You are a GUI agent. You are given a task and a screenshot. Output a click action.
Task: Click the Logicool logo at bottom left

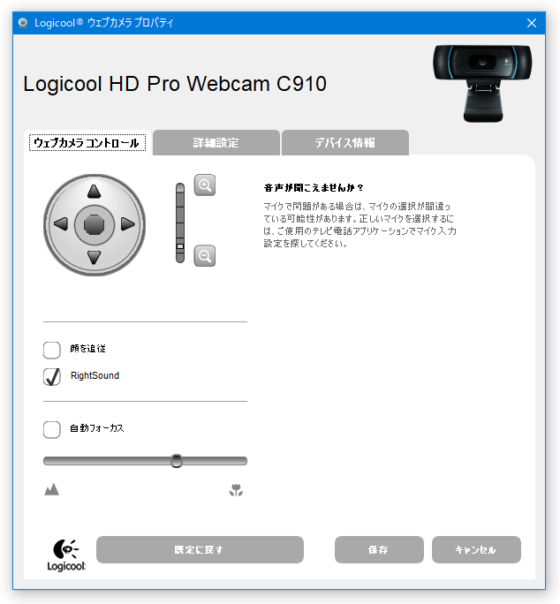click(66, 555)
